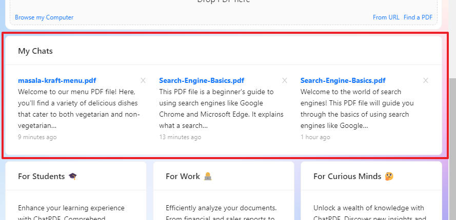Delete the Search-Engine-Basics chat from 1 hour ago
The image size is (456, 220).
426,80
